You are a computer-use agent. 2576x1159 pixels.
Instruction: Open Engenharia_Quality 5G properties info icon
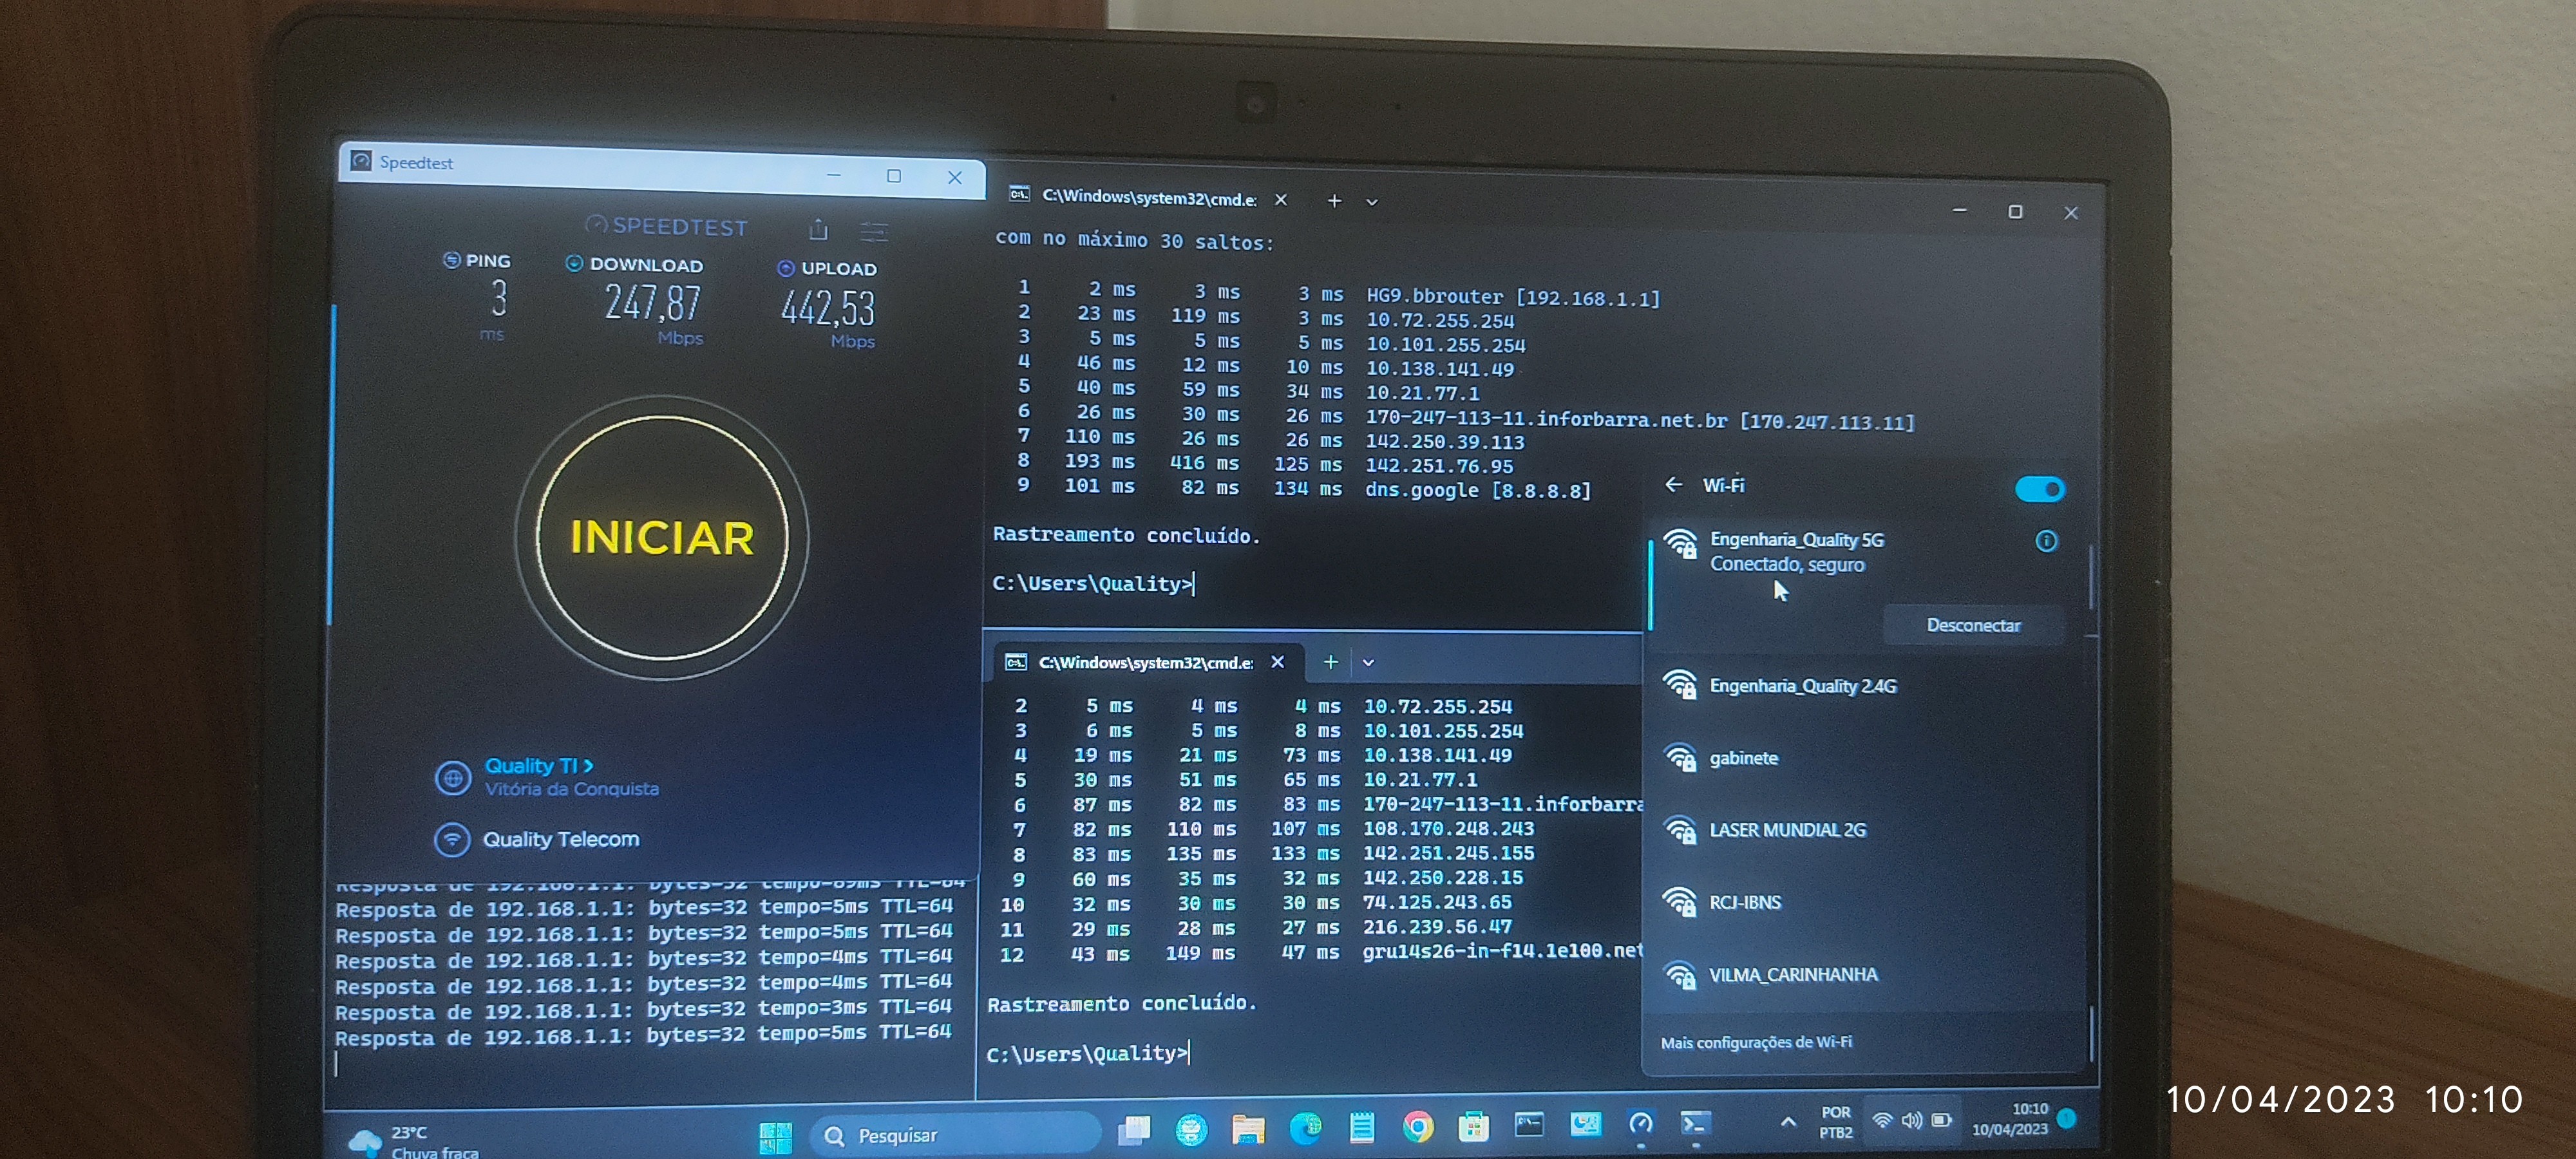(x=2046, y=541)
